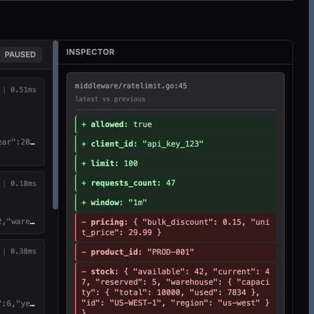
Task: Select the removed pricing bulk_discount line
Action: click(x=175, y=227)
